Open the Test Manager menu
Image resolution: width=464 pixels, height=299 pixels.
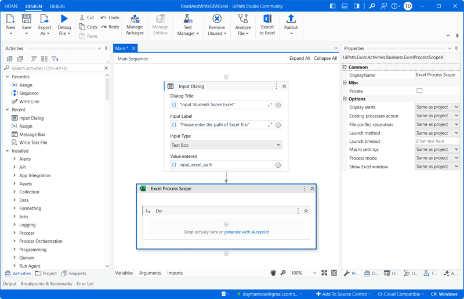188,24
